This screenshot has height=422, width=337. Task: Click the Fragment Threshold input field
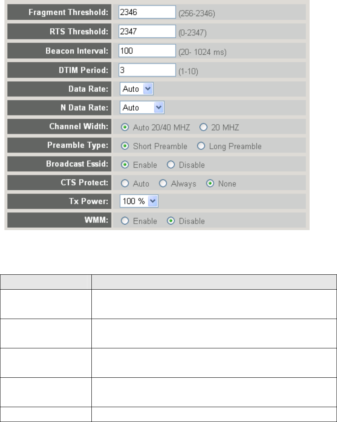click(147, 12)
